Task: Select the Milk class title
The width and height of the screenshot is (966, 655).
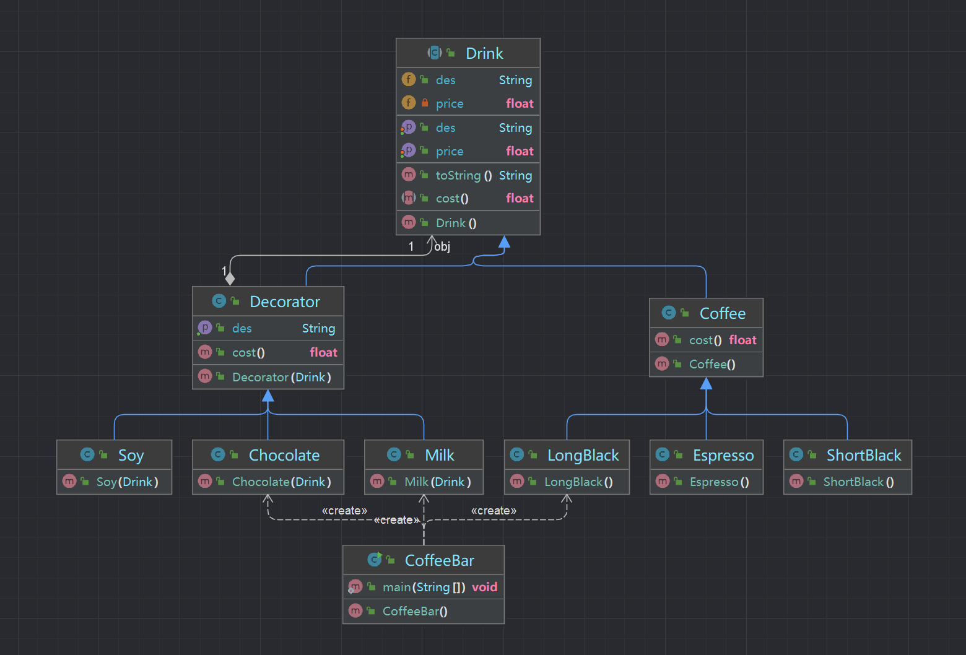Action: [439, 455]
